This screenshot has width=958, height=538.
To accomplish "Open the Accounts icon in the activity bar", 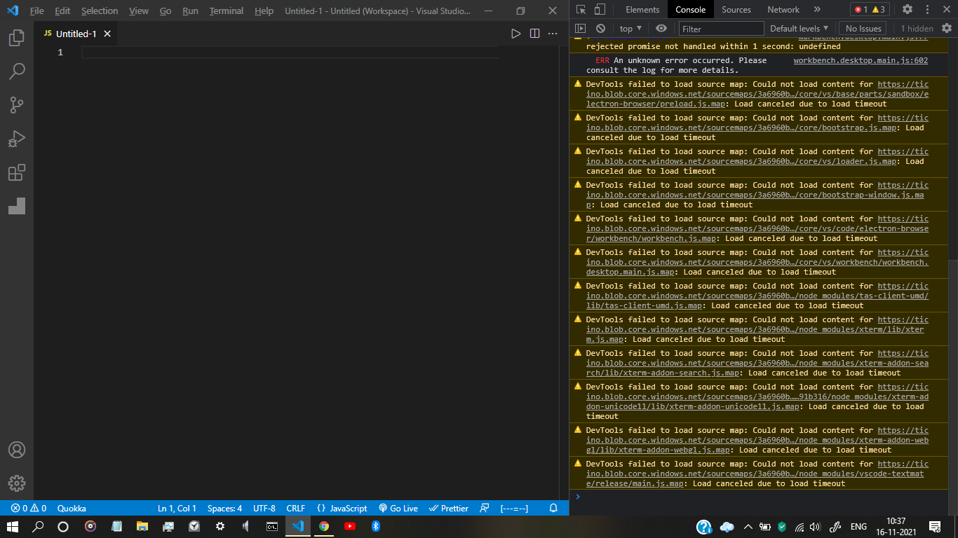I will [17, 450].
